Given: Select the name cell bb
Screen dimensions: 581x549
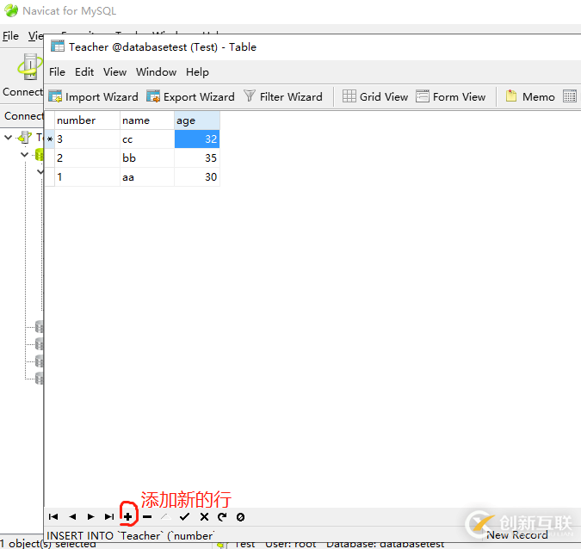Looking at the screenshot, I should pos(147,158).
